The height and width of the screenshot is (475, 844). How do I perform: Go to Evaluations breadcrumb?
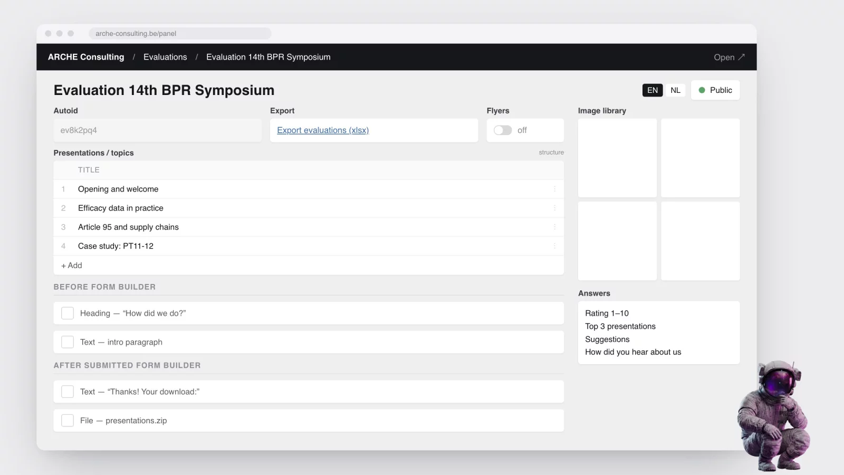coord(165,57)
